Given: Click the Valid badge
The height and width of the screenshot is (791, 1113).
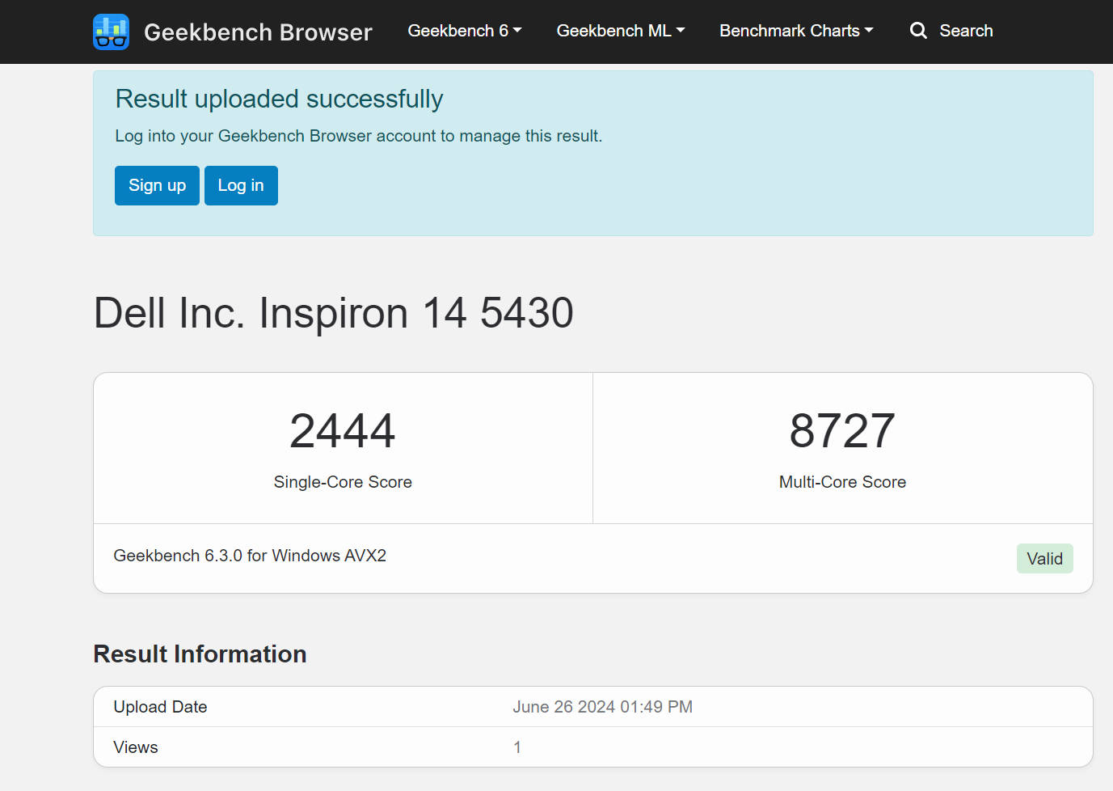Looking at the screenshot, I should pyautogui.click(x=1044, y=559).
